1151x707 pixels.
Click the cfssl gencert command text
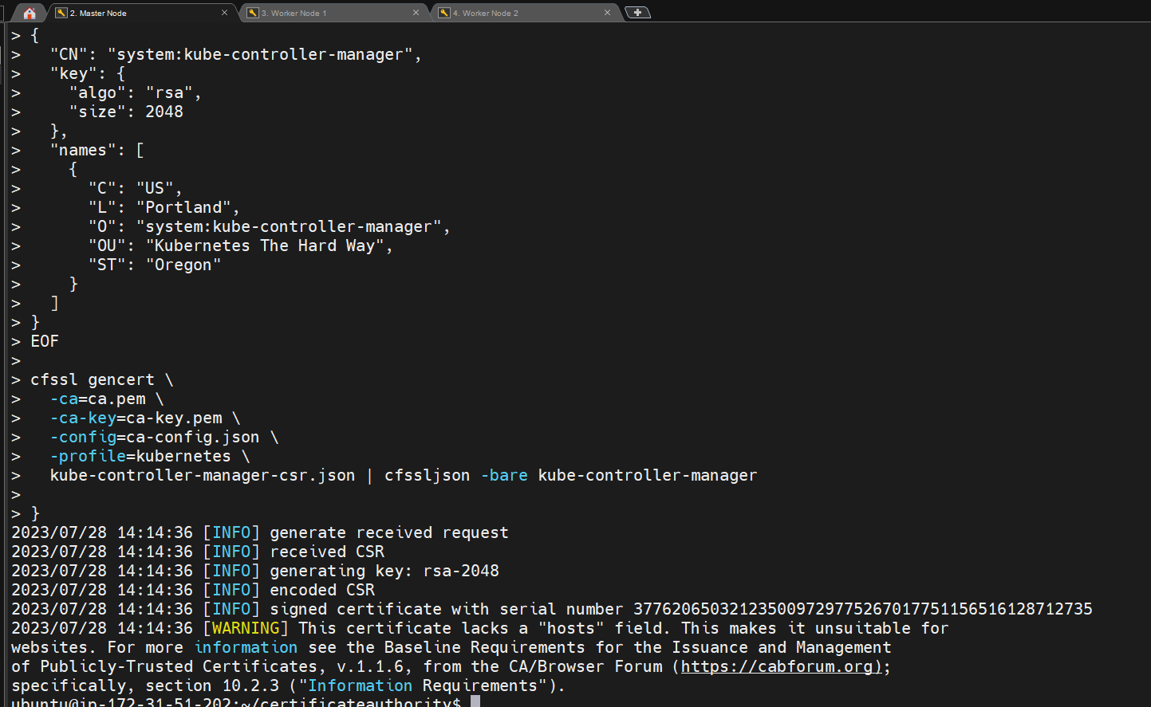(93, 379)
